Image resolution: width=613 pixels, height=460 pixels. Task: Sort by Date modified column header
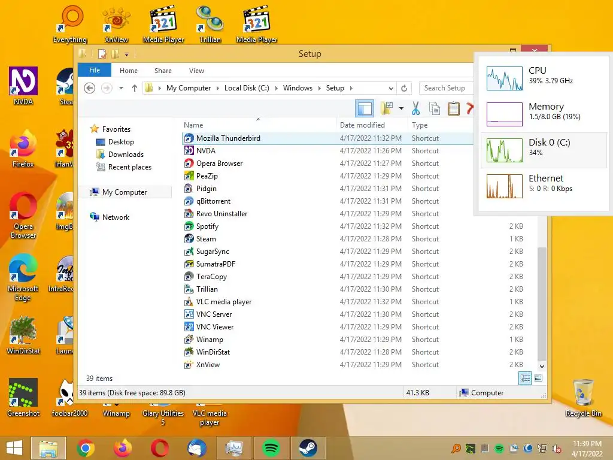coord(371,125)
